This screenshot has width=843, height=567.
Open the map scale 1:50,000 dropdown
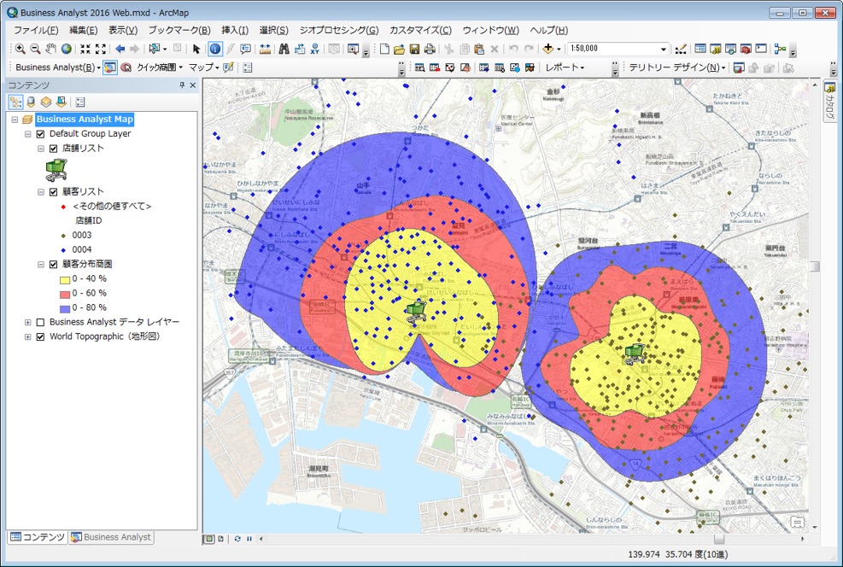[x=664, y=49]
